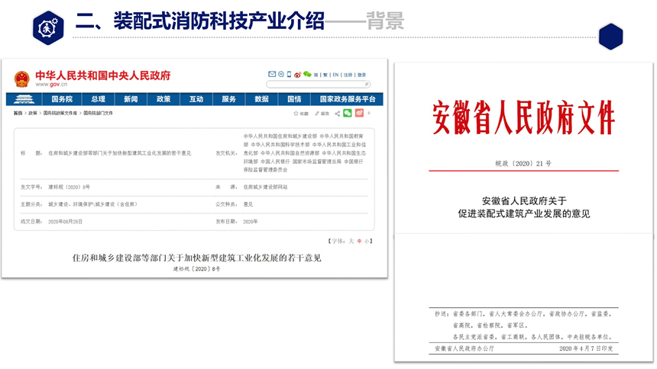The width and height of the screenshot is (657, 369).
Task: Click the blue hexagon gear slide logo
Action: click(x=47, y=27)
